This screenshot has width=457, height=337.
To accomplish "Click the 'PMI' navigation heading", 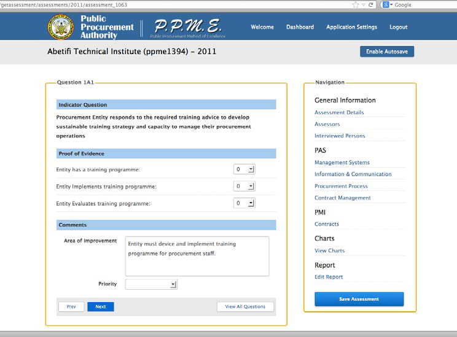I will point(320,212).
